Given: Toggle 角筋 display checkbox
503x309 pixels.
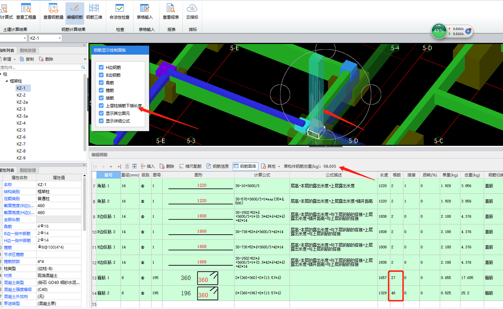Looking at the screenshot, I should point(101,83).
